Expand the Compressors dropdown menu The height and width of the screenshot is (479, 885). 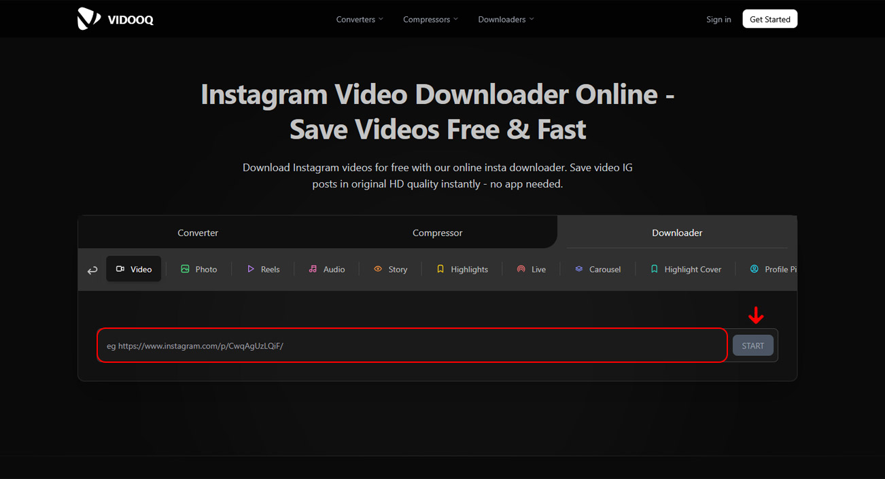(430, 19)
